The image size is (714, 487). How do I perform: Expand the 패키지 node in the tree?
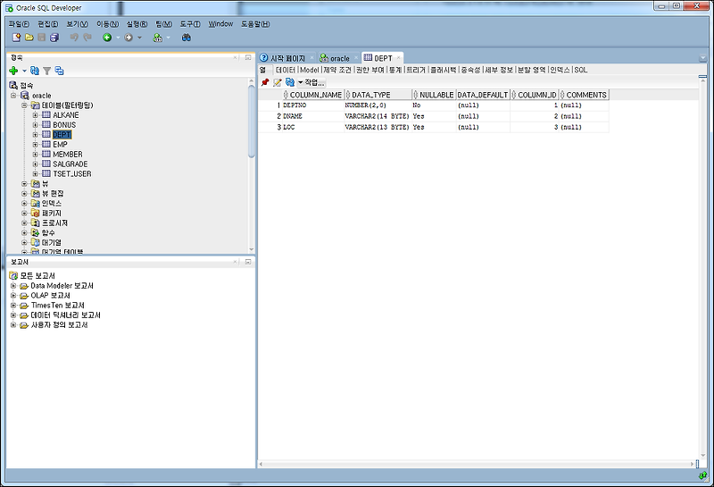[25, 213]
